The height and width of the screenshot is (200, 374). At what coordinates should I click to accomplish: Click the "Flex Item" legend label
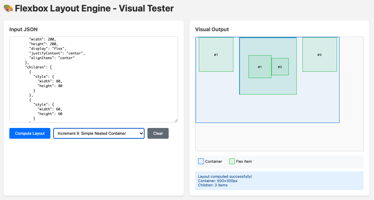pos(244,162)
